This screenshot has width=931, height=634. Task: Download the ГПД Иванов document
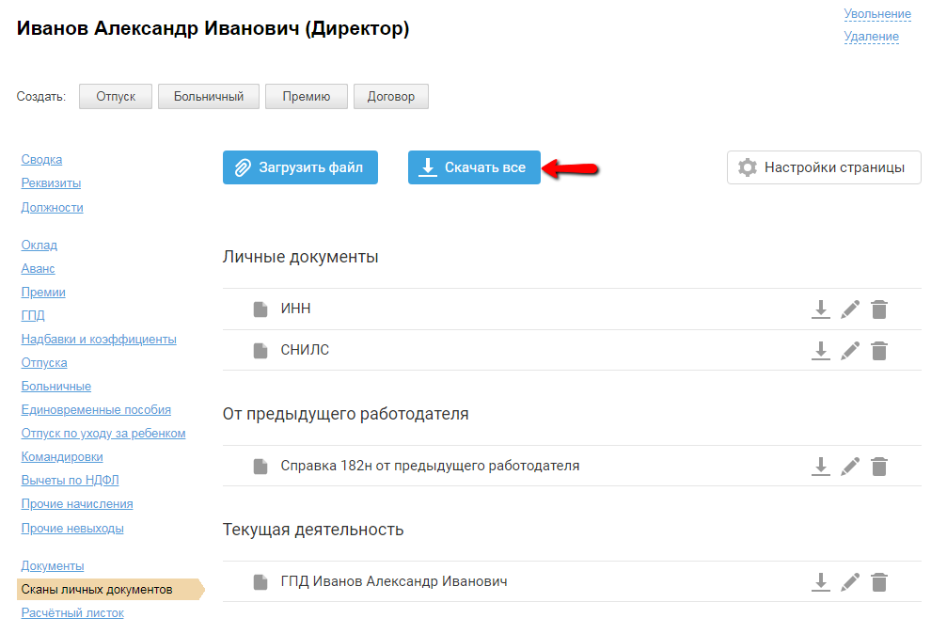click(x=821, y=582)
